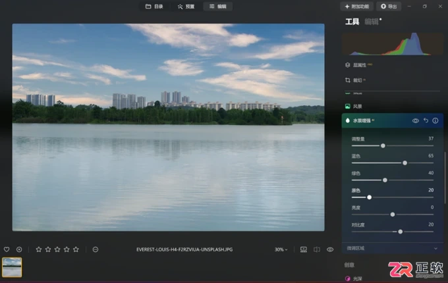Click the lake photo in canvas
Screen dimensions: 448x283
(168, 127)
